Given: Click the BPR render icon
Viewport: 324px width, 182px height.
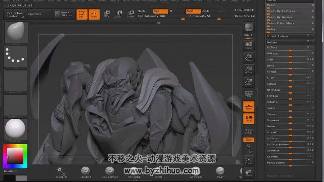Looking at the screenshot, I should click(248, 27).
